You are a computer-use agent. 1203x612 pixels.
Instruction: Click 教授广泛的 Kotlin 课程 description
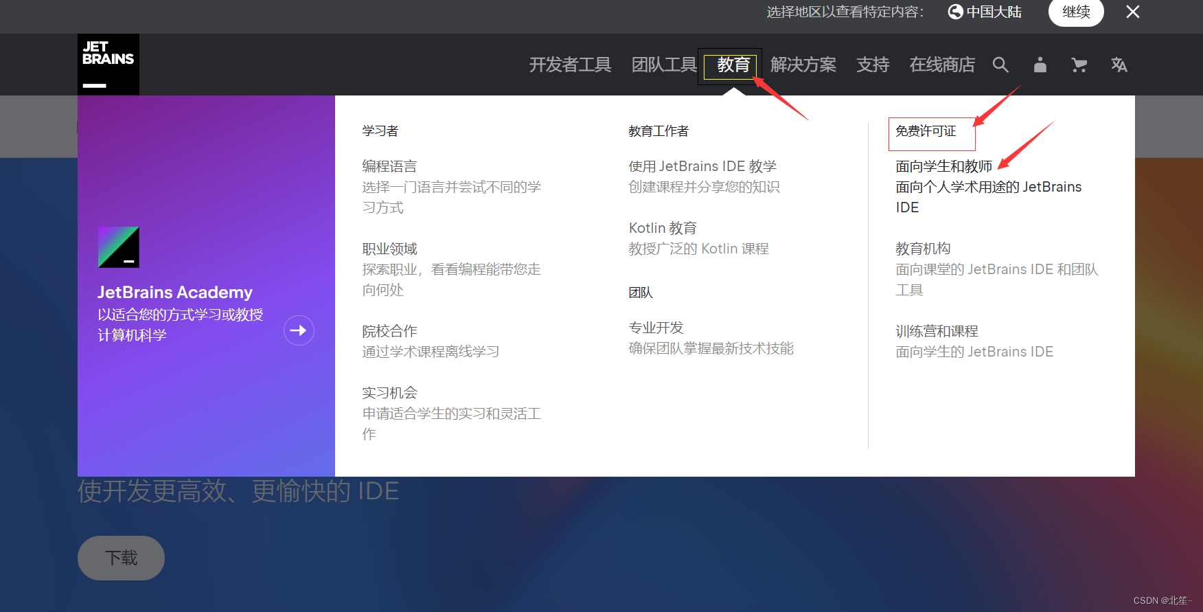pyautogui.click(x=698, y=249)
